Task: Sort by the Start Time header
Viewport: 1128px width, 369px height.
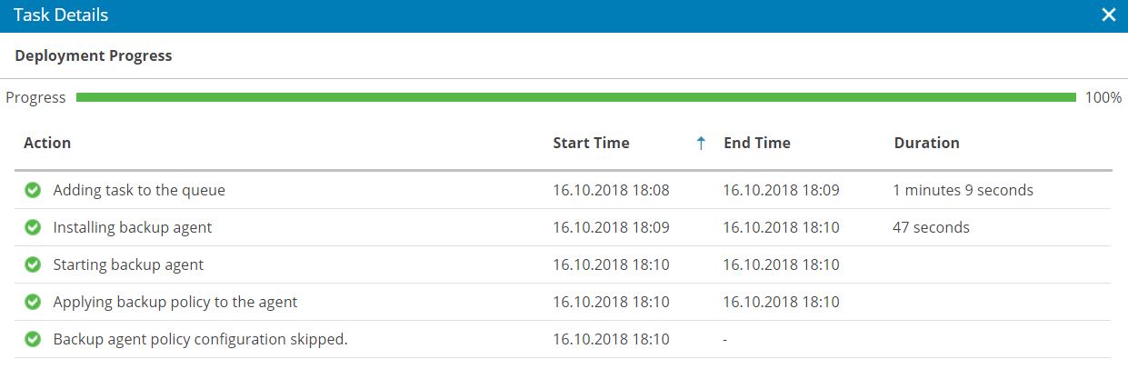Action: 591,143
